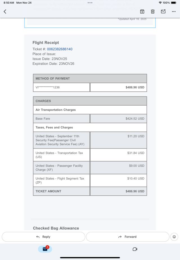Go back using the left chevron
This screenshot has width=180, height=260.
[5, 12]
